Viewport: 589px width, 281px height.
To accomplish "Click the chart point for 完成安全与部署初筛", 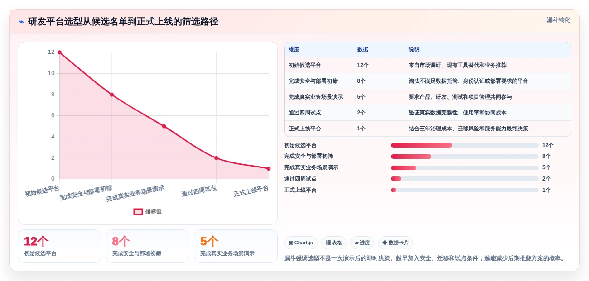I will 112,95.
